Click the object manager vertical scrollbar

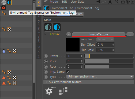34,43
